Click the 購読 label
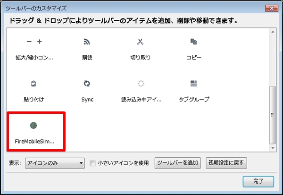This screenshot has height=195, width=283. (x=87, y=58)
